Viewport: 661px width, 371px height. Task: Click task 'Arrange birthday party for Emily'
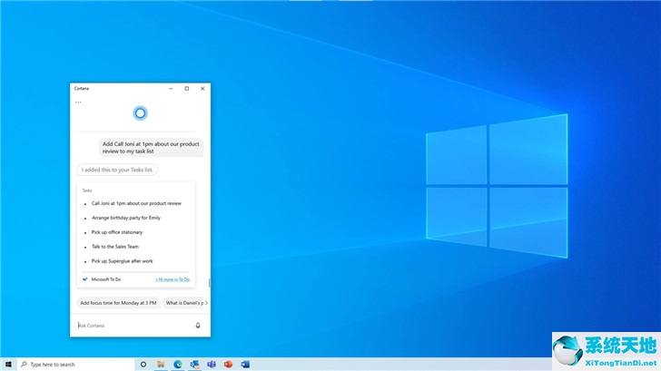click(x=126, y=218)
